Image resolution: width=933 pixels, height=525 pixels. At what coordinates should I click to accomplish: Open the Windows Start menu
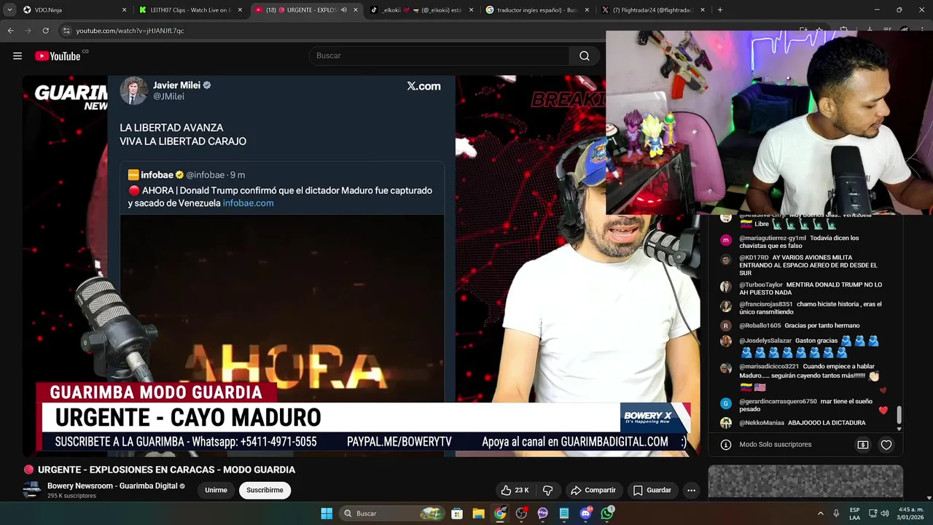[327, 513]
